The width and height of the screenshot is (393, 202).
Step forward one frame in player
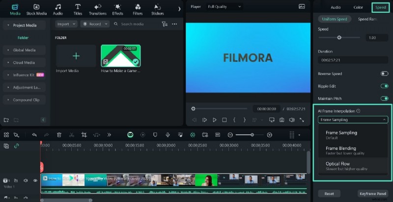point(204,120)
